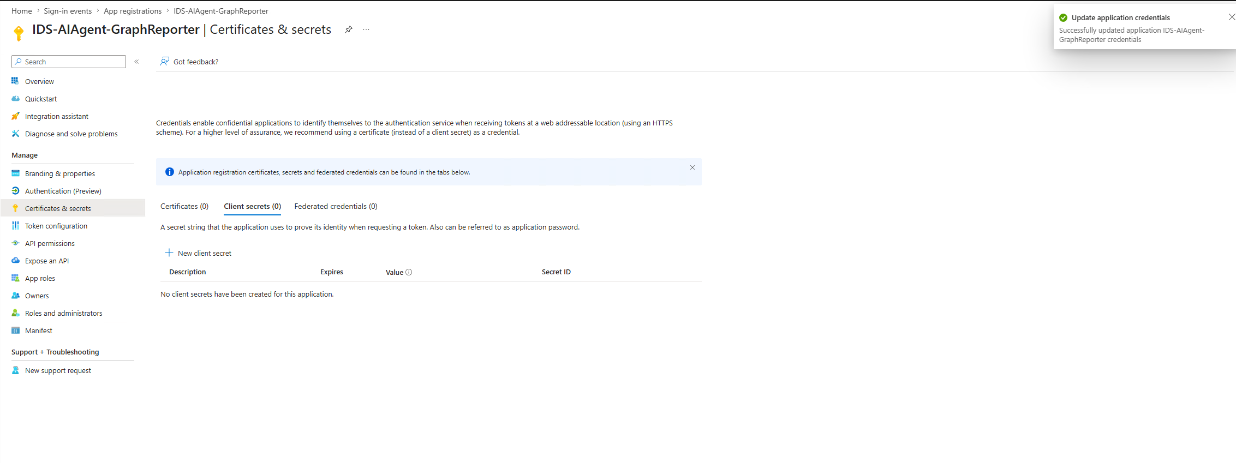
Task: Click the magnifier icon in sidebar search
Action: pos(19,62)
